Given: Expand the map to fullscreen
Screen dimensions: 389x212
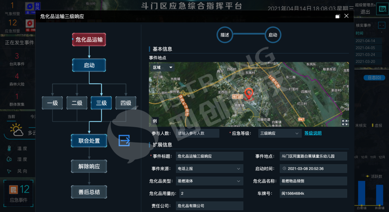Looking at the screenshot, I should click(x=345, y=123).
